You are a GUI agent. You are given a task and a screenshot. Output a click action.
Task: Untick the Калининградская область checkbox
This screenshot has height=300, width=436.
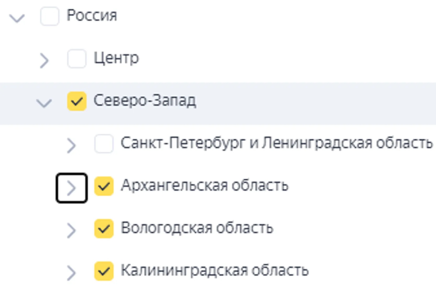[104, 271]
